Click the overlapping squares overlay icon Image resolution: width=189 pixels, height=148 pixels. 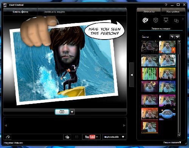tap(176, 20)
